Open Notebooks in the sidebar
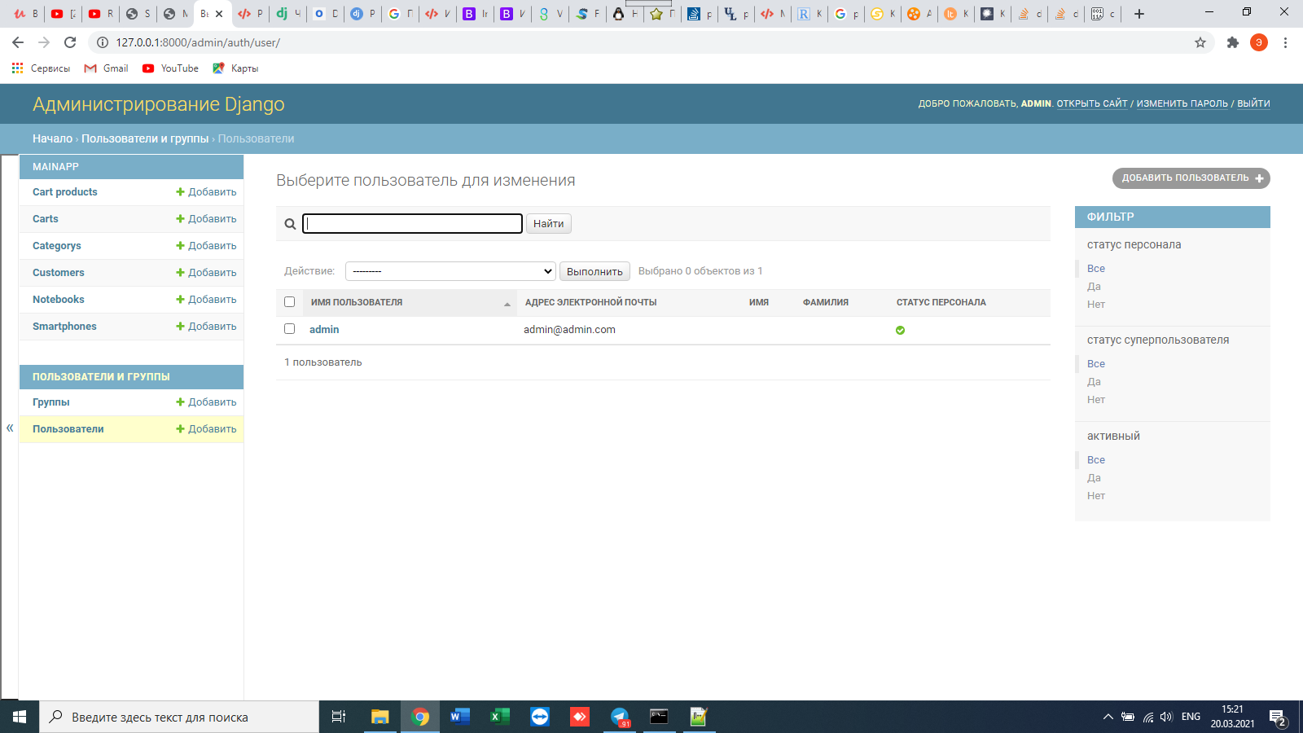The height and width of the screenshot is (733, 1303). tap(59, 300)
